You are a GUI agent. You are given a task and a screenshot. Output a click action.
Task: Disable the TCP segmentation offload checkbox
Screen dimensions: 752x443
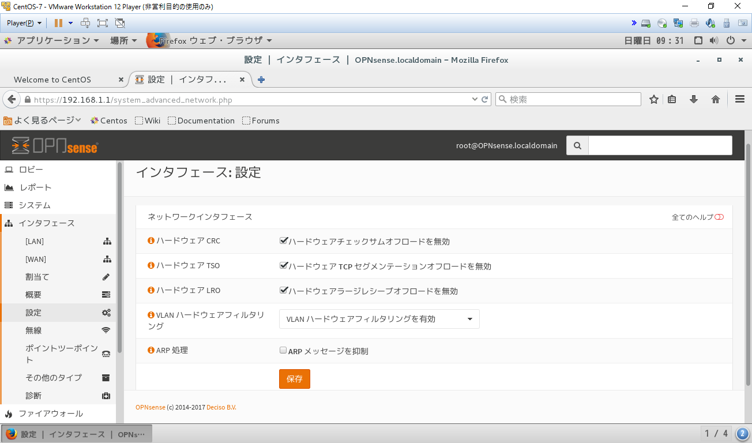tap(283, 264)
